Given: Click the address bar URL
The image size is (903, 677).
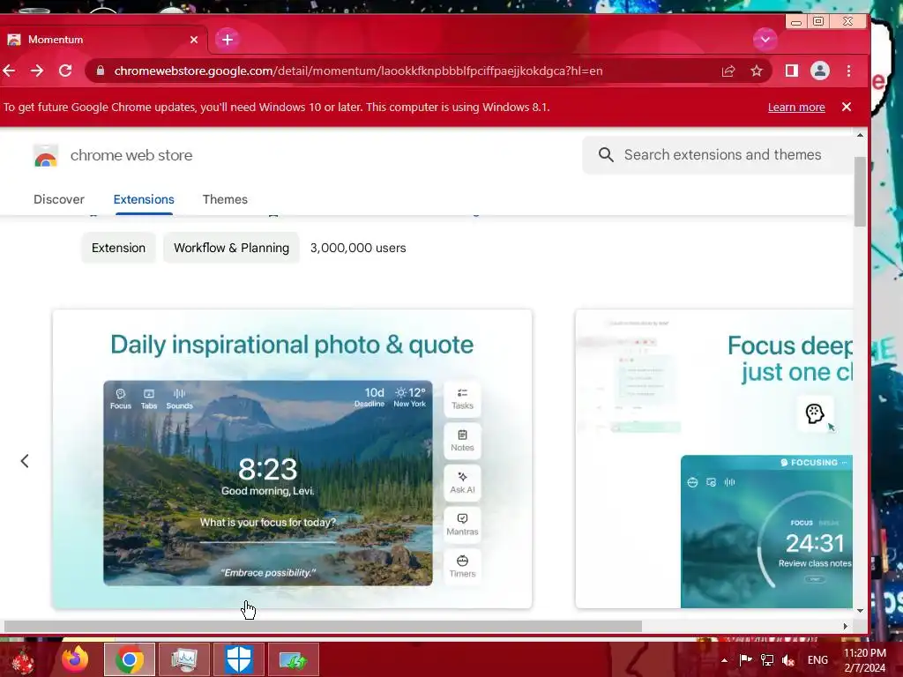Looking at the screenshot, I should [x=358, y=71].
